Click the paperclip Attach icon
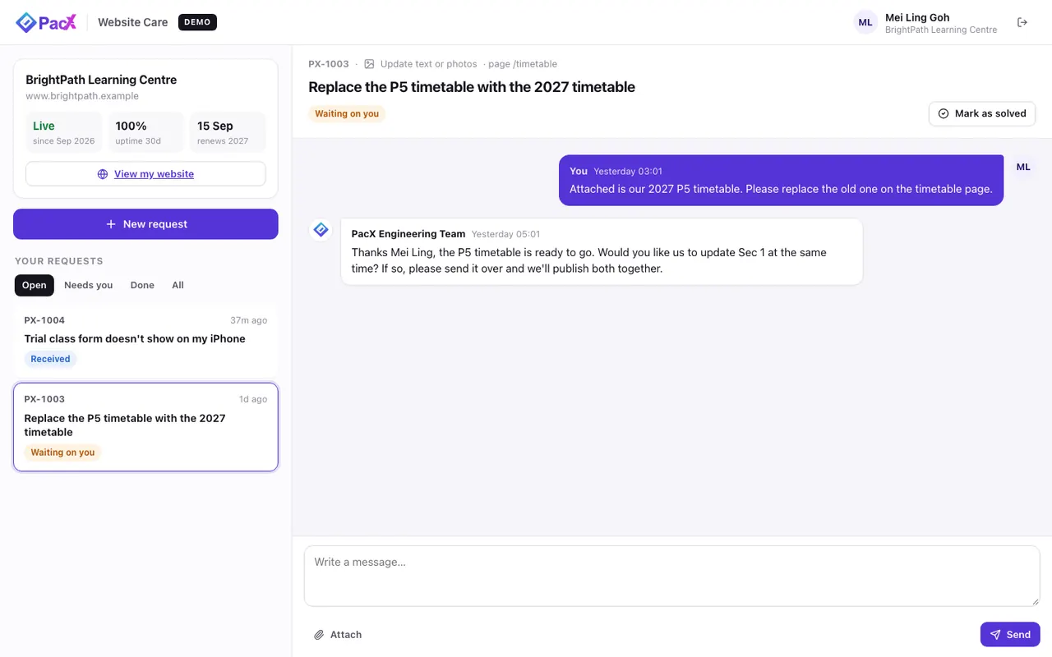 tap(319, 635)
